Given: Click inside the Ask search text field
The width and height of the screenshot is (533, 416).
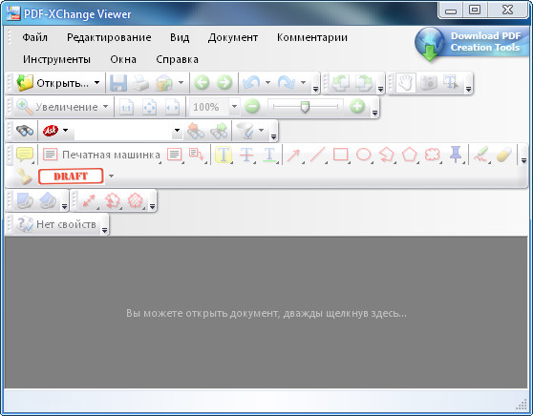Looking at the screenshot, I should click(x=123, y=131).
